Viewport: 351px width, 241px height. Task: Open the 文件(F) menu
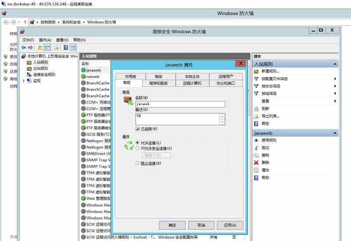(x=28, y=40)
